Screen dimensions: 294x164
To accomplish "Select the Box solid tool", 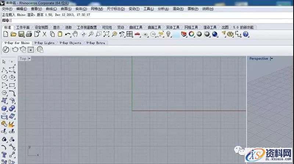I will point(5,108).
